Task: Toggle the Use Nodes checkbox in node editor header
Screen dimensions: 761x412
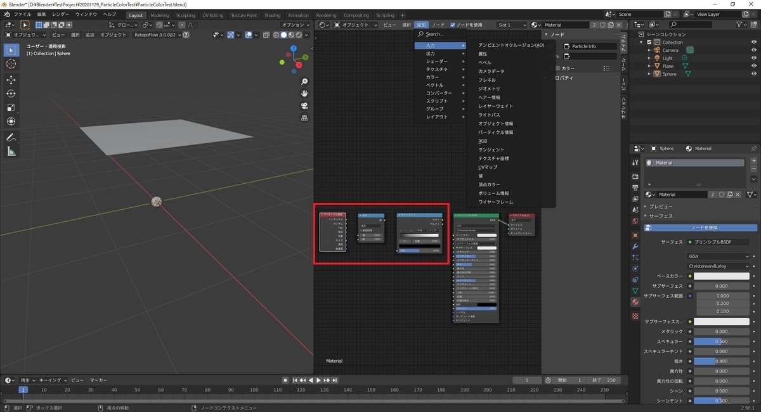Action: tap(453, 25)
